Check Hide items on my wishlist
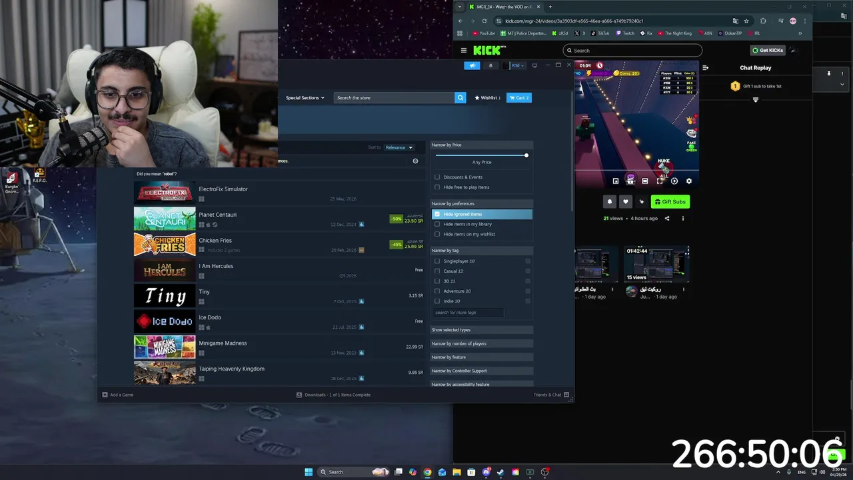The image size is (853, 480). (x=437, y=234)
